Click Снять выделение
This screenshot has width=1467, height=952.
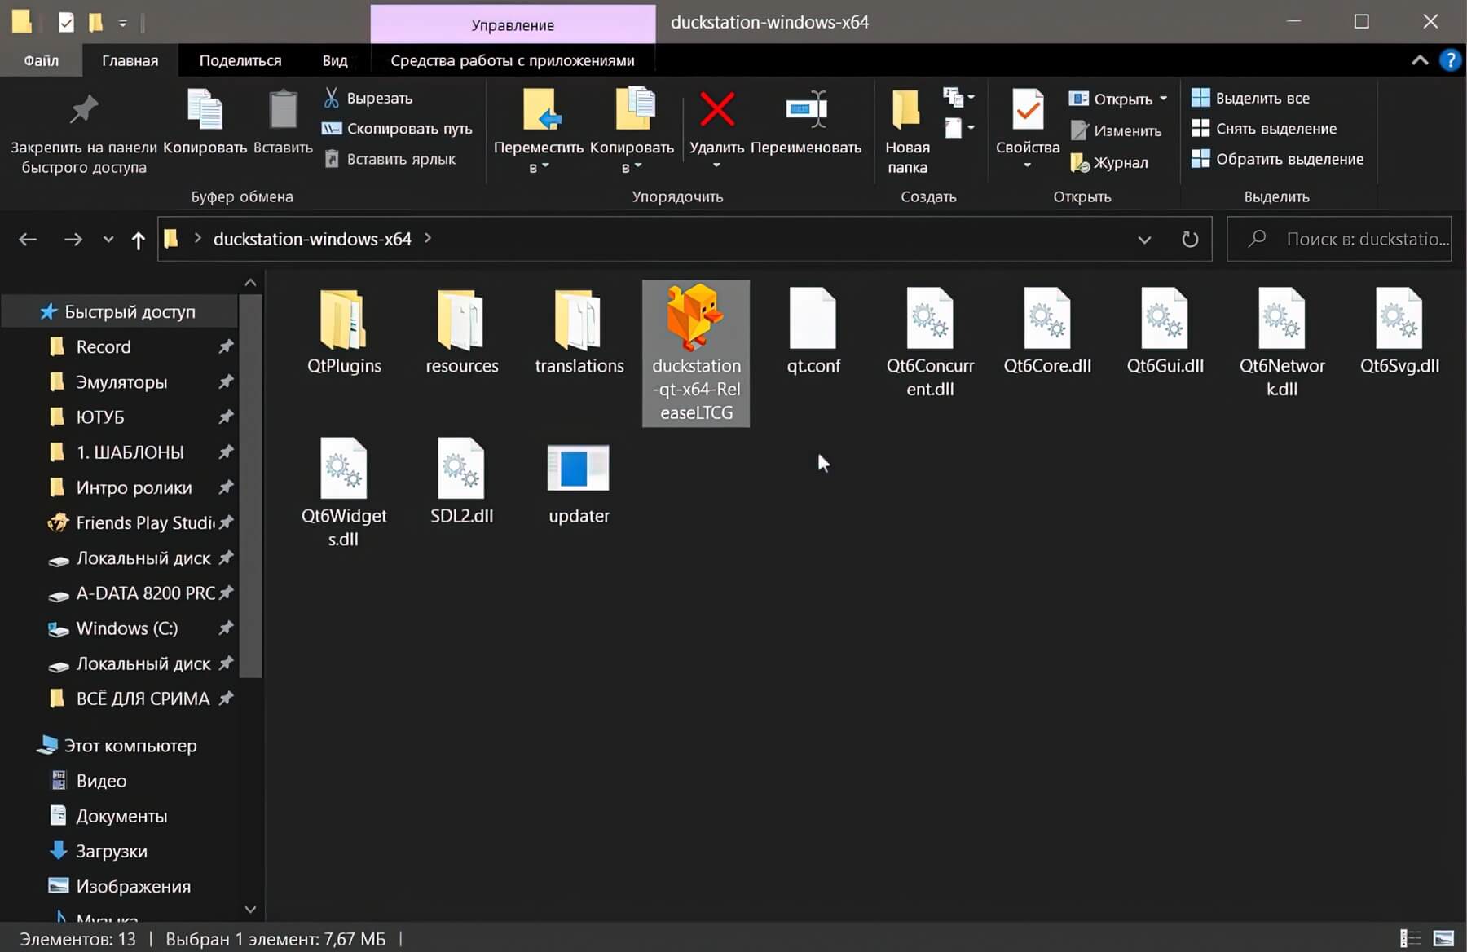pyautogui.click(x=1264, y=129)
